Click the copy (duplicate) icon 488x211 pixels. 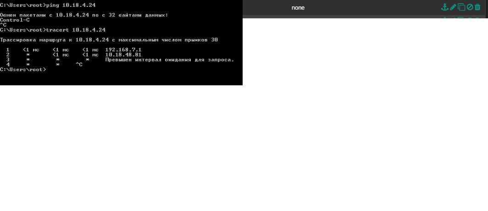point(461,7)
